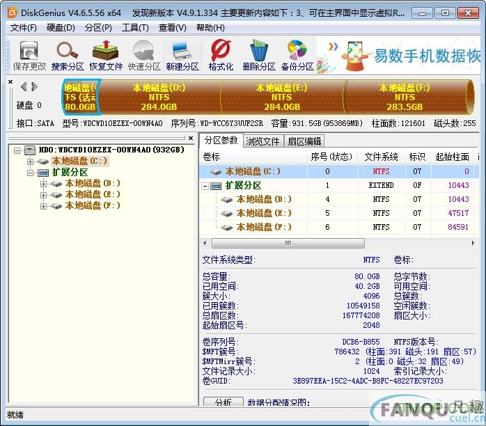The width and height of the screenshot is (486, 426).
Task: Go to next disk with right arrow
Action: point(34,87)
